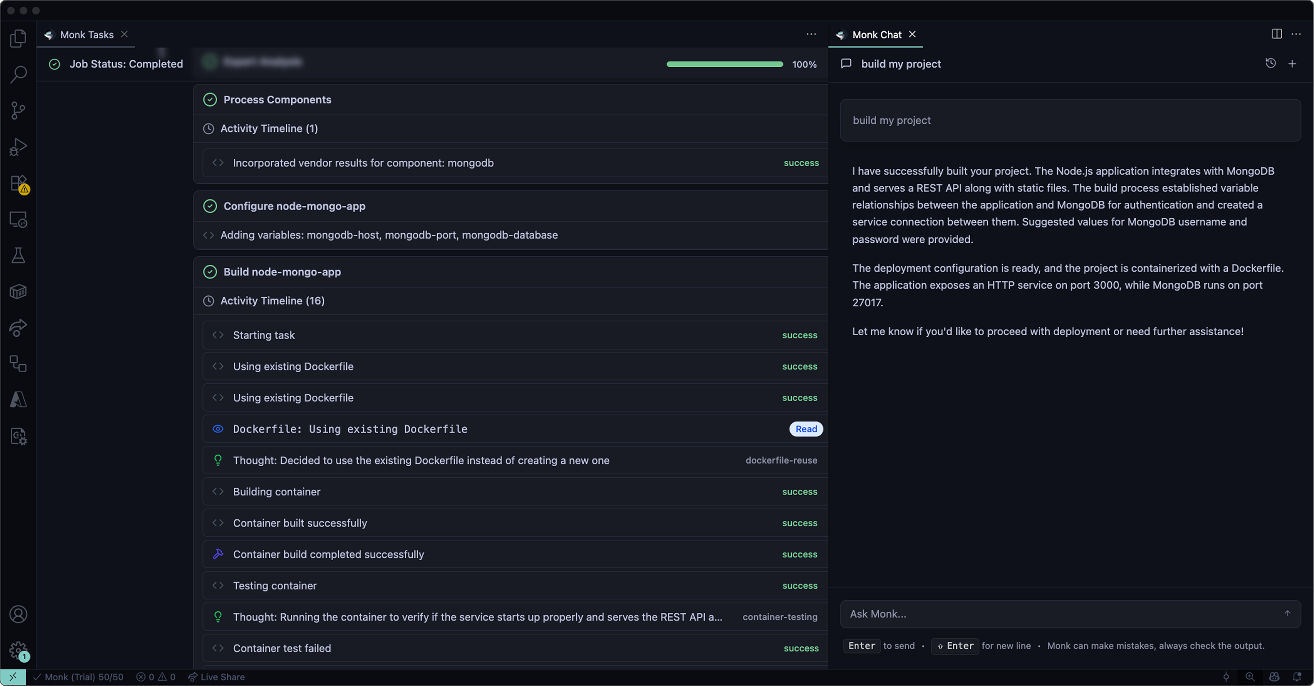Click the container-testing tag

(779, 617)
